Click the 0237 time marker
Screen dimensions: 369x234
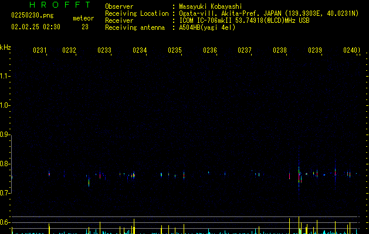point(245,50)
